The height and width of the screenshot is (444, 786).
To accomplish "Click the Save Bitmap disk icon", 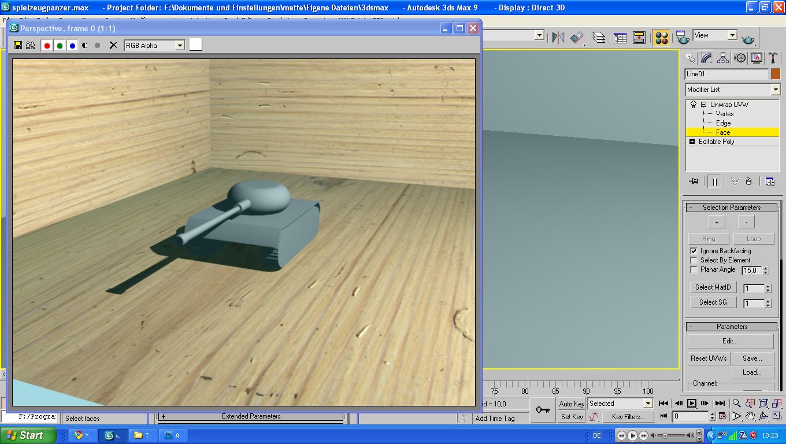I will pyautogui.click(x=18, y=45).
